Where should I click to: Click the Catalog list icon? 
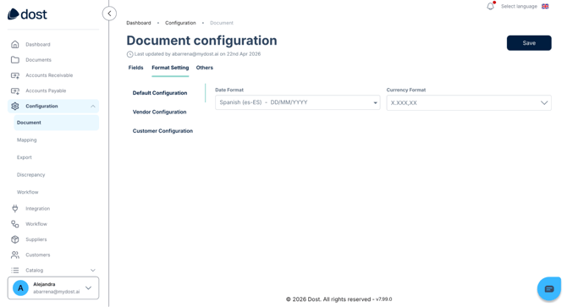click(x=15, y=270)
